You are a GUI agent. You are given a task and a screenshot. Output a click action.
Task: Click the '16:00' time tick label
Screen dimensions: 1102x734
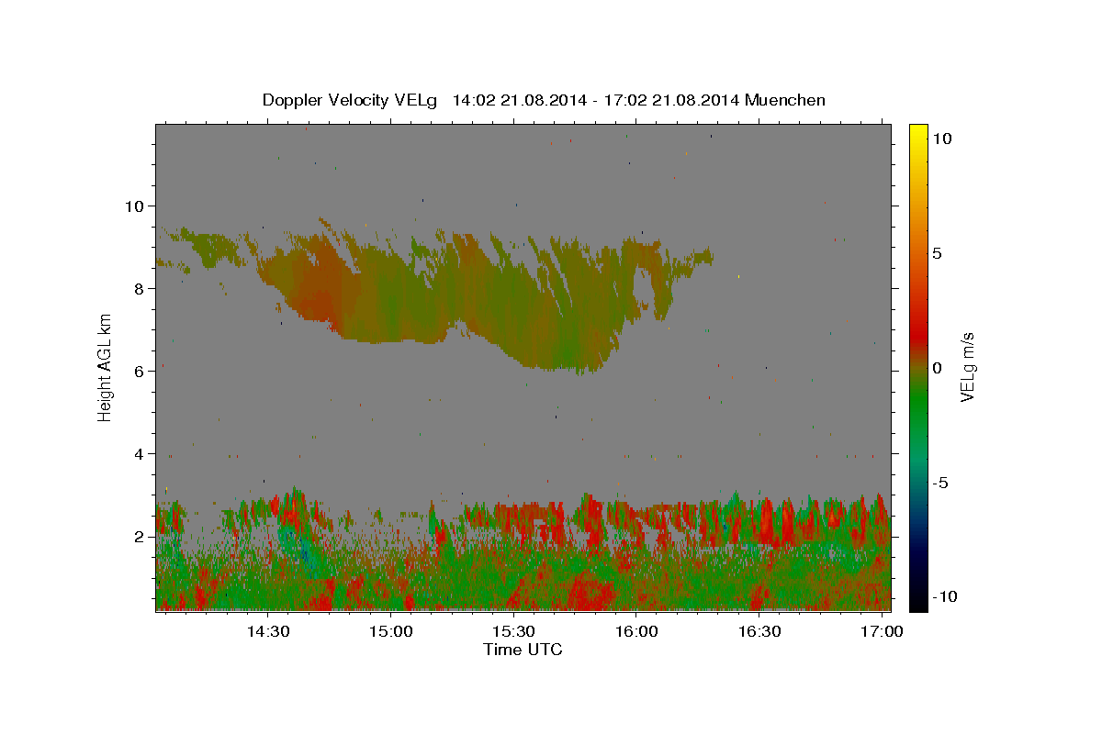click(x=636, y=632)
